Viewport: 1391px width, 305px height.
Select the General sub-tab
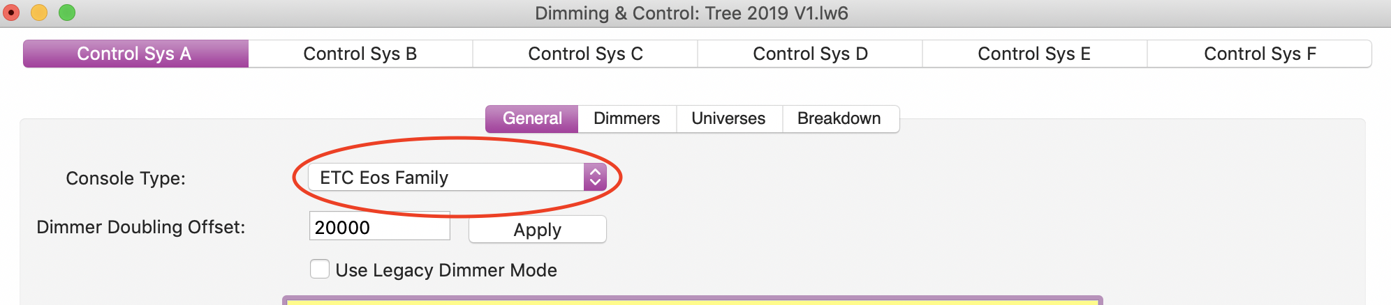pos(532,118)
